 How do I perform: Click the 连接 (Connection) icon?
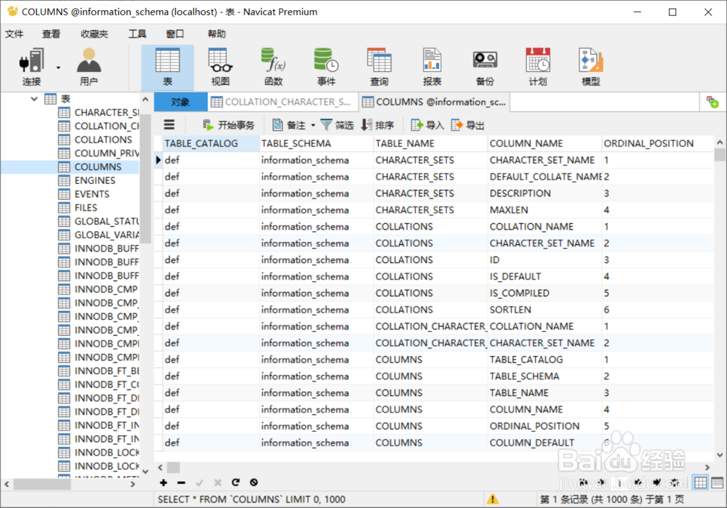tap(30, 65)
